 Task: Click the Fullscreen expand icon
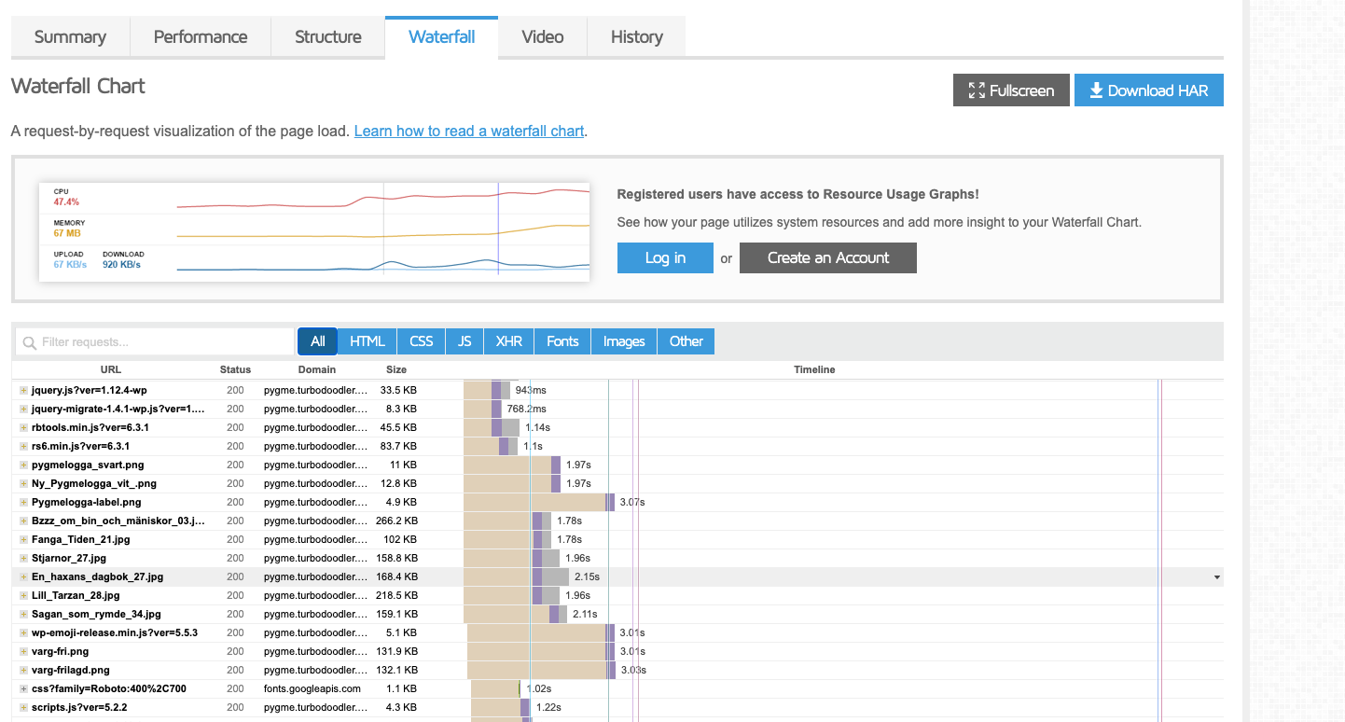[977, 90]
